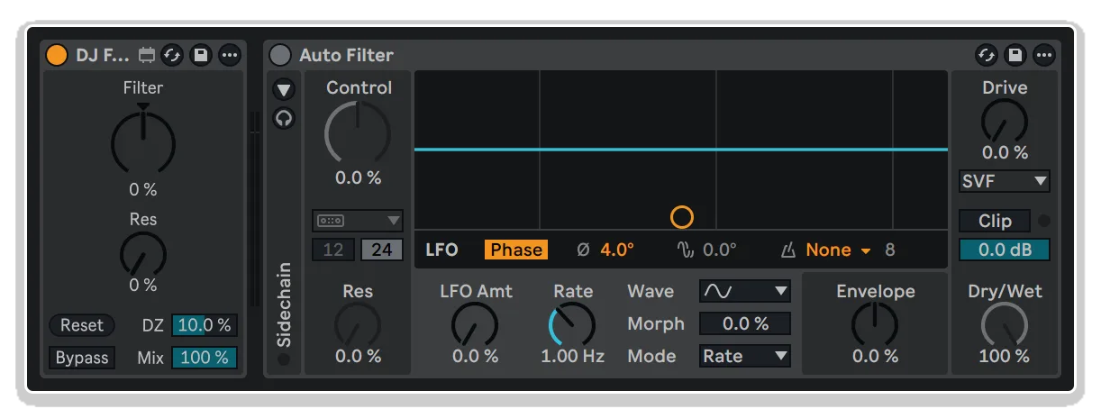Select the 24 dB slope button

[382, 250]
